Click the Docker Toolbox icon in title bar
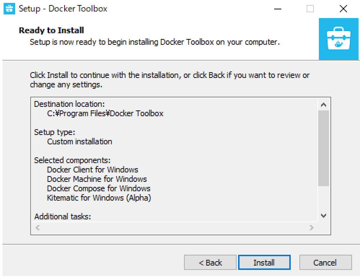The height and width of the screenshot is (280, 360). (x=8, y=8)
